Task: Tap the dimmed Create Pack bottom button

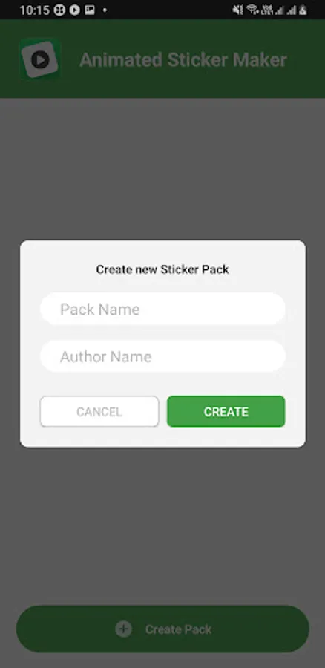Action: pyautogui.click(x=162, y=629)
